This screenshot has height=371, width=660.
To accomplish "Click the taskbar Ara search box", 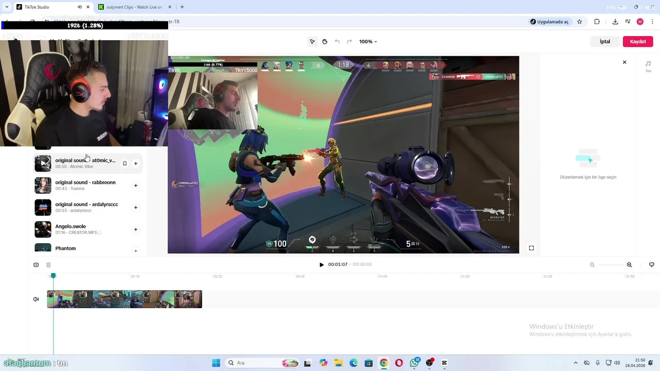I will (263, 363).
